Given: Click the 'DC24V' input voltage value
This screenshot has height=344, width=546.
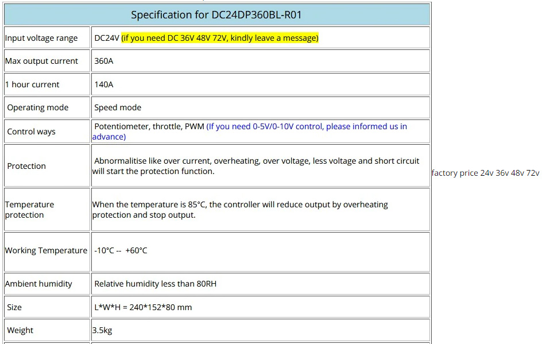Looking at the screenshot, I should tap(107, 38).
